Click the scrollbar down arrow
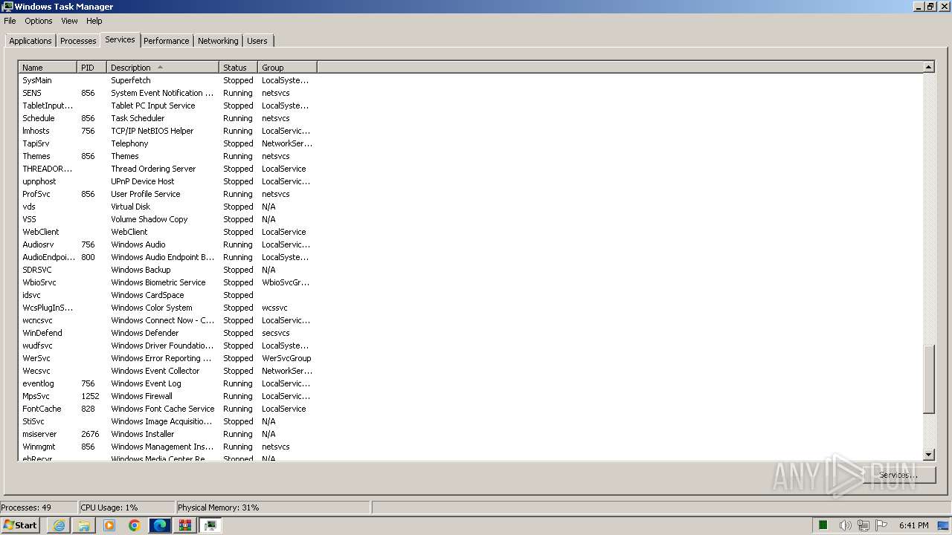 928,455
